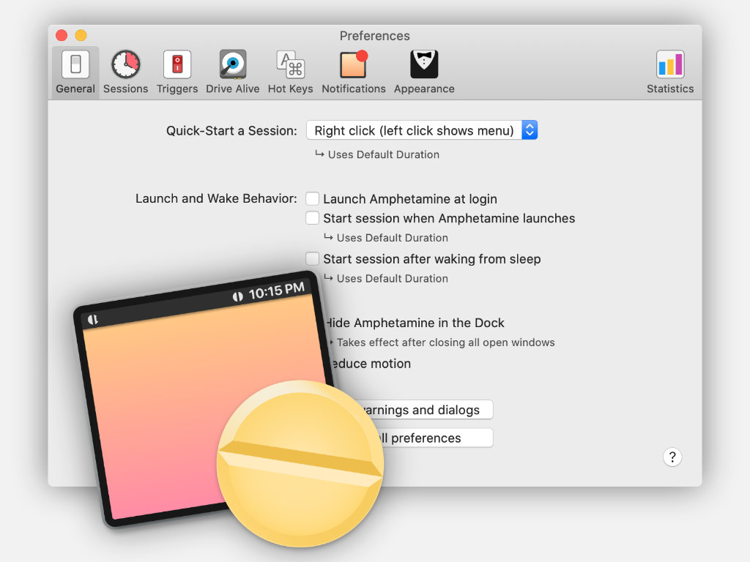The width and height of the screenshot is (750, 562).
Task: Select the Appearance tuxedo icon
Action: pyautogui.click(x=424, y=65)
